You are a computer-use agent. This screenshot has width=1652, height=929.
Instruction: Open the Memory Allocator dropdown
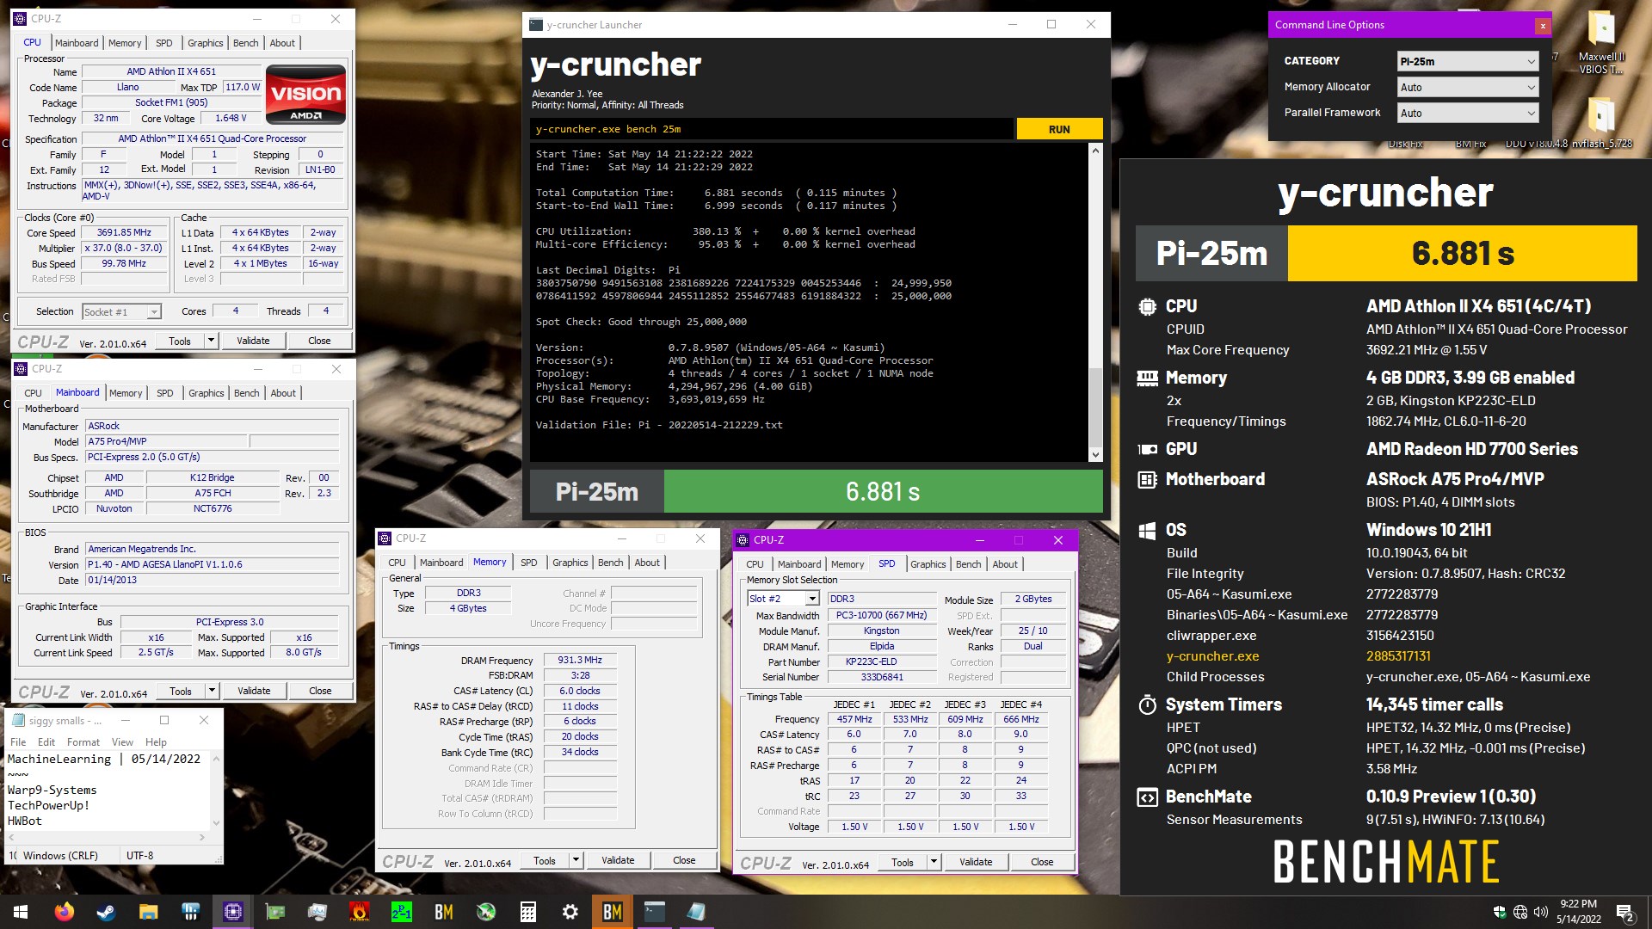click(x=1468, y=87)
